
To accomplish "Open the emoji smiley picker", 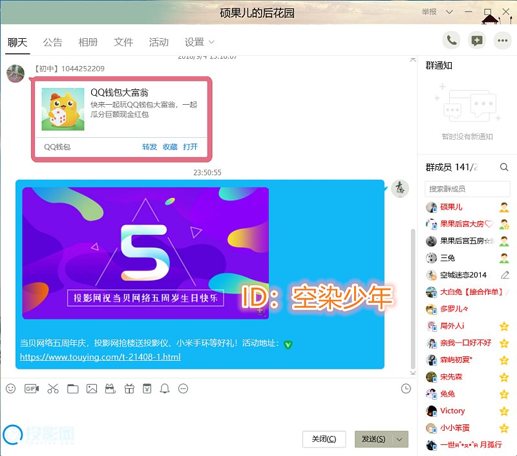I will pos(10,389).
